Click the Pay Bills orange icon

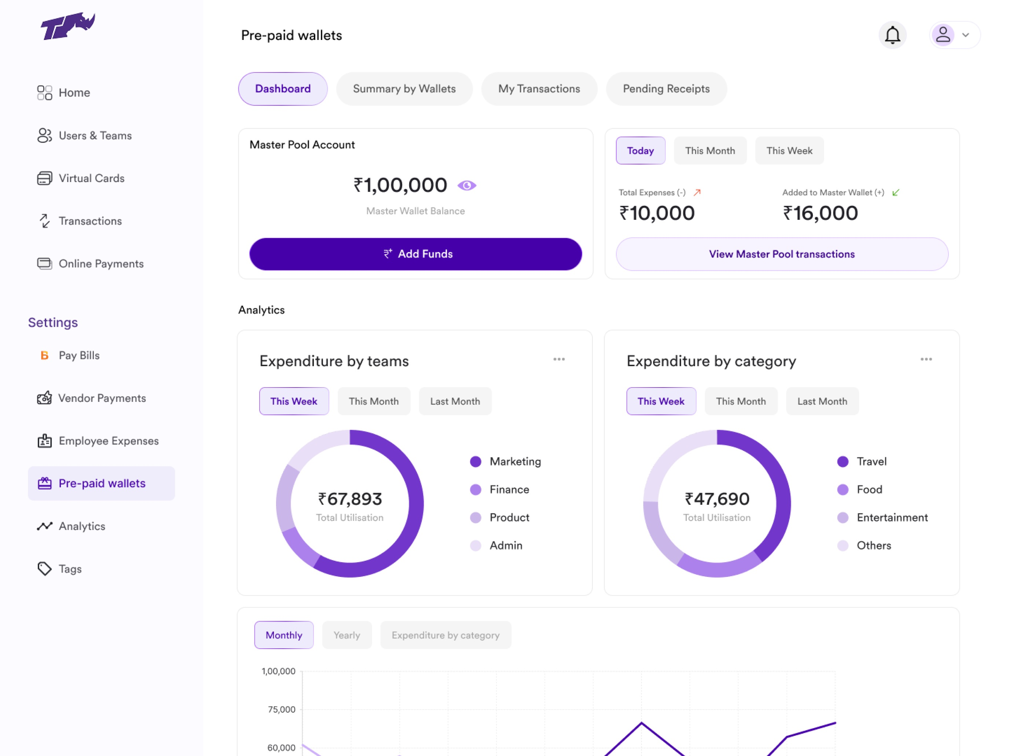point(44,355)
